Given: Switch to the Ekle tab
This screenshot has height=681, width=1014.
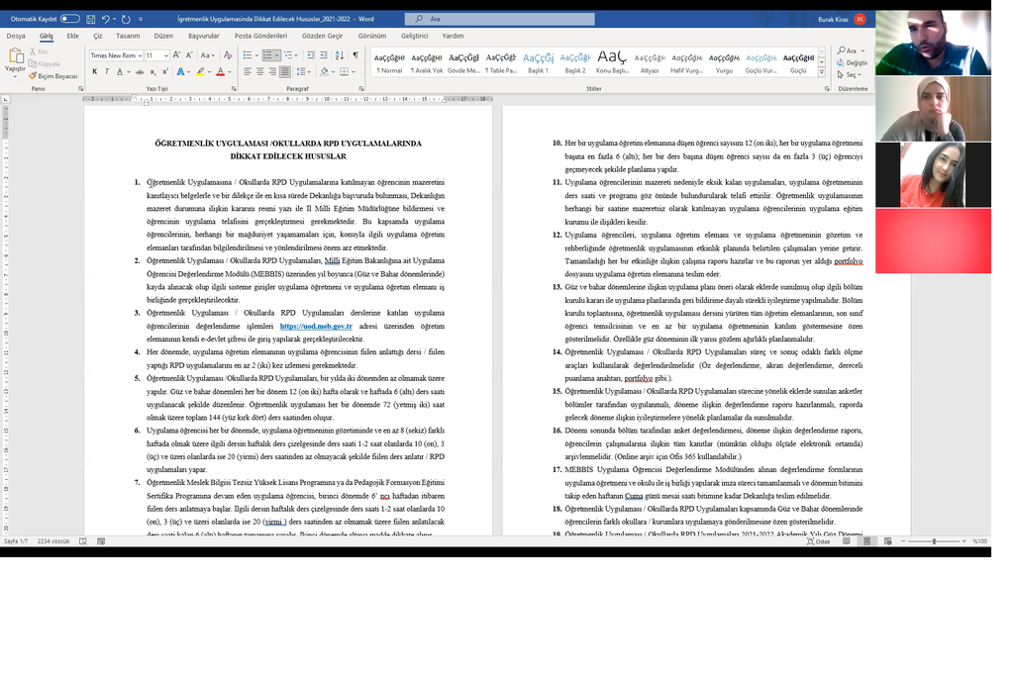Looking at the screenshot, I should click(73, 37).
